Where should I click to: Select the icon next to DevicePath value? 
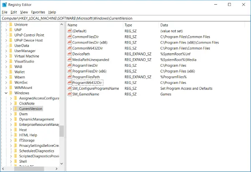(69, 54)
